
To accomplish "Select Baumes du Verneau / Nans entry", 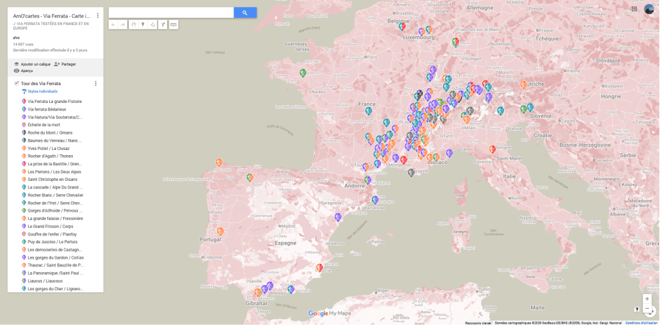I will (55, 140).
